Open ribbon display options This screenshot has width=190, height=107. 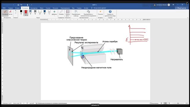173,5
